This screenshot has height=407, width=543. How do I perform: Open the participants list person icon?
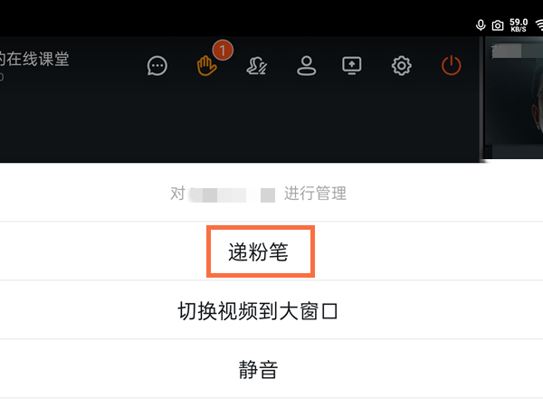[307, 66]
